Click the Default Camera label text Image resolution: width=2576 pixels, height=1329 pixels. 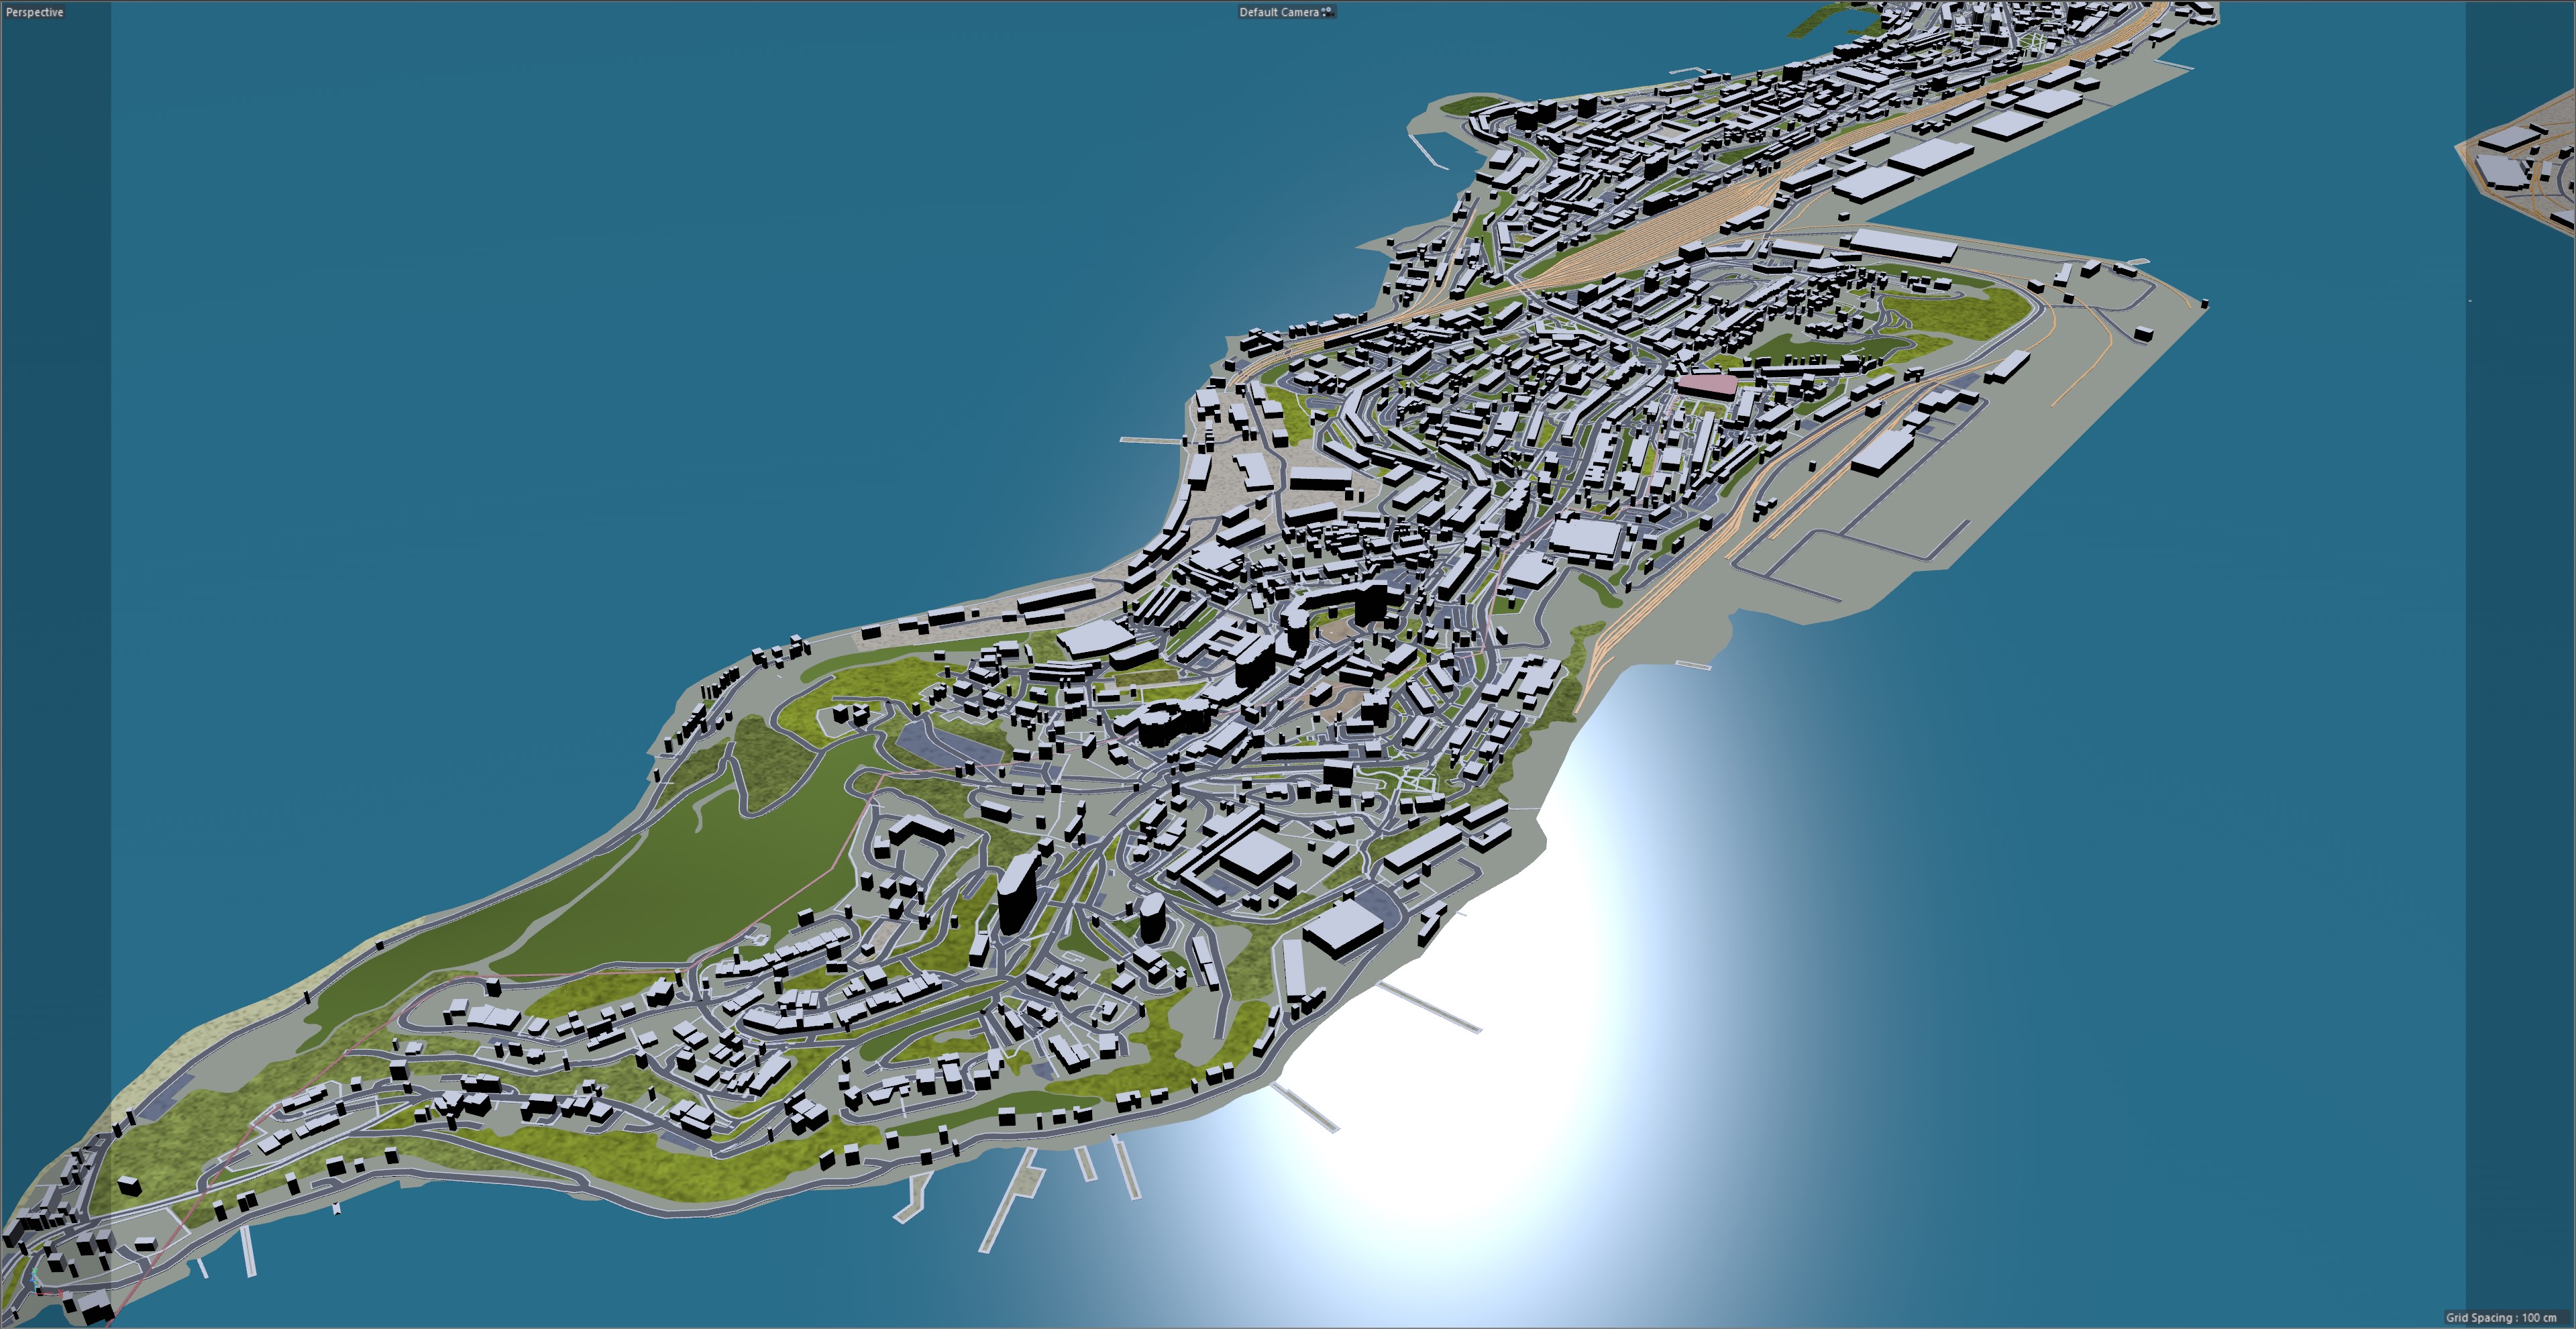[1278, 12]
